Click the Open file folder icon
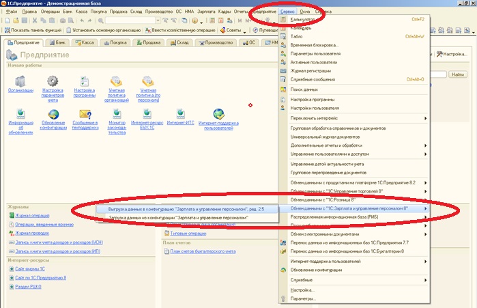Image resolution: width=477 pixels, height=308 pixels. click(x=16, y=20)
